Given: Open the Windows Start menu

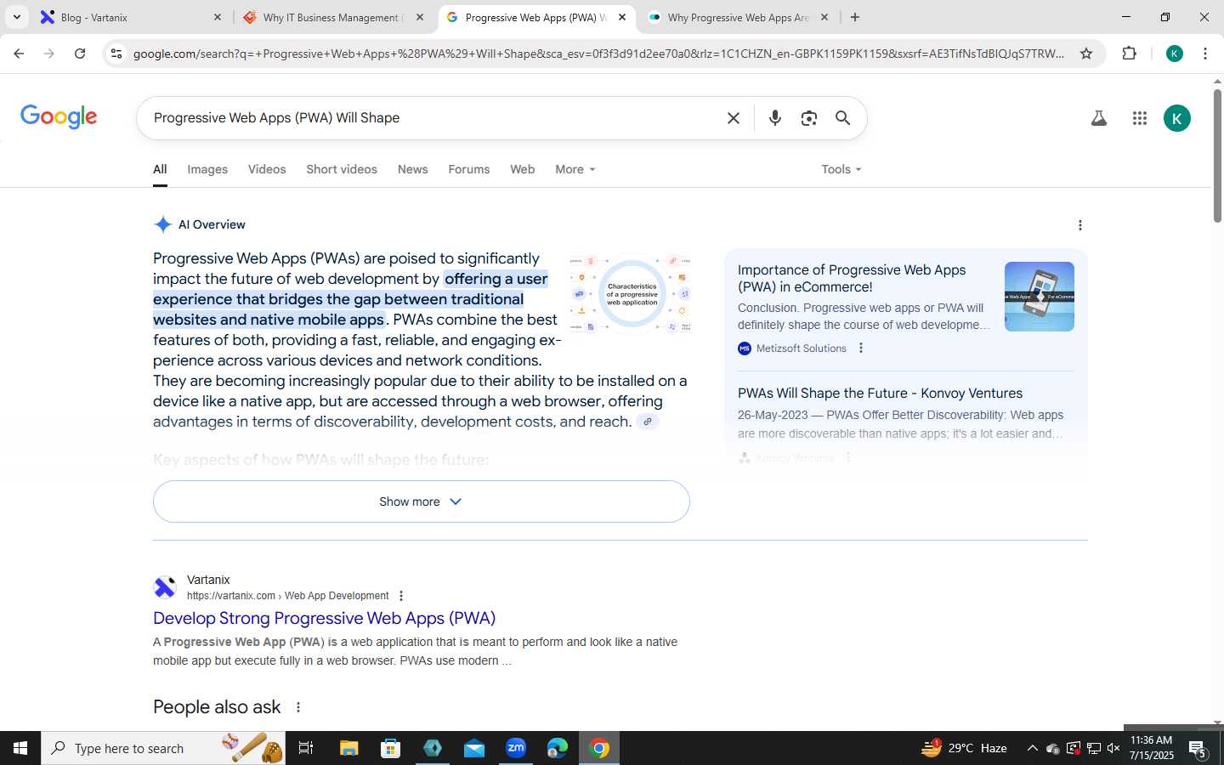Looking at the screenshot, I should point(20,748).
